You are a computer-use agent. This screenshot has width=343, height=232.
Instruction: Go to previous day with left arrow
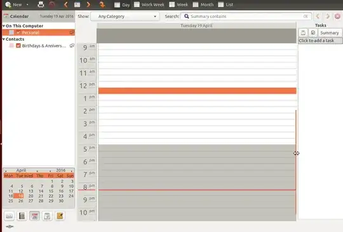65,4
